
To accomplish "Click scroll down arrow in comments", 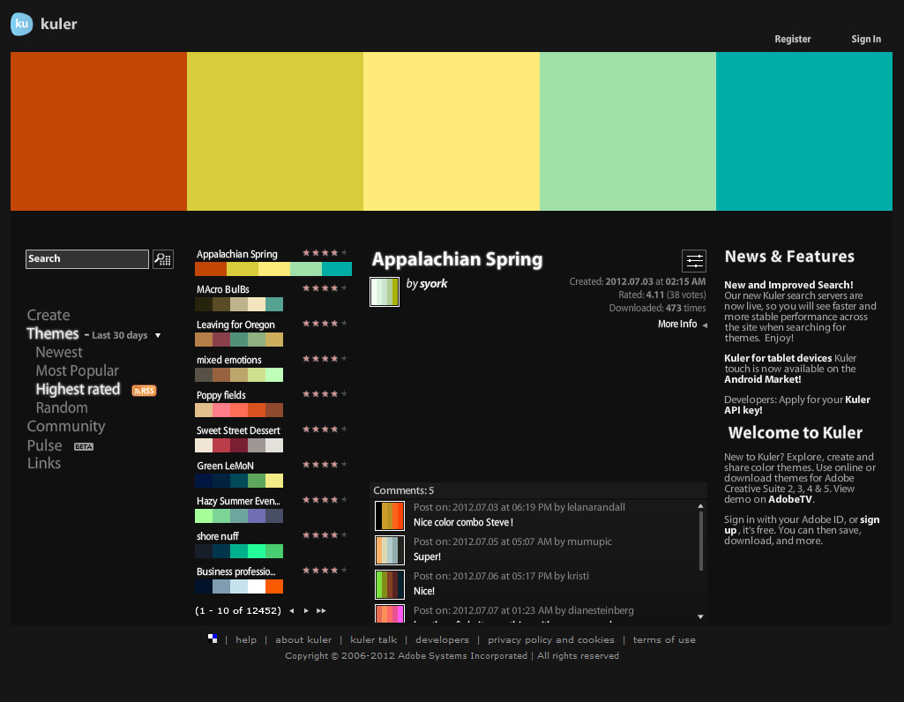I will click(x=700, y=616).
